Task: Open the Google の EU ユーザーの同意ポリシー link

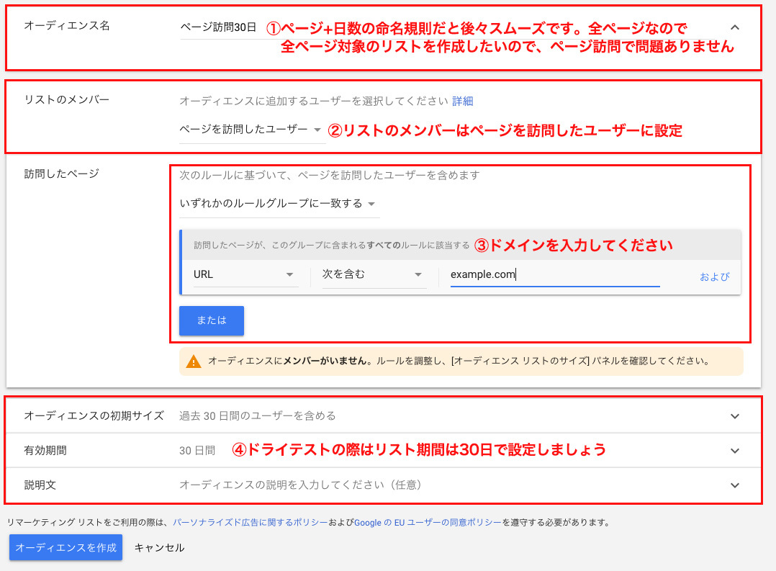Action: pyautogui.click(x=427, y=523)
